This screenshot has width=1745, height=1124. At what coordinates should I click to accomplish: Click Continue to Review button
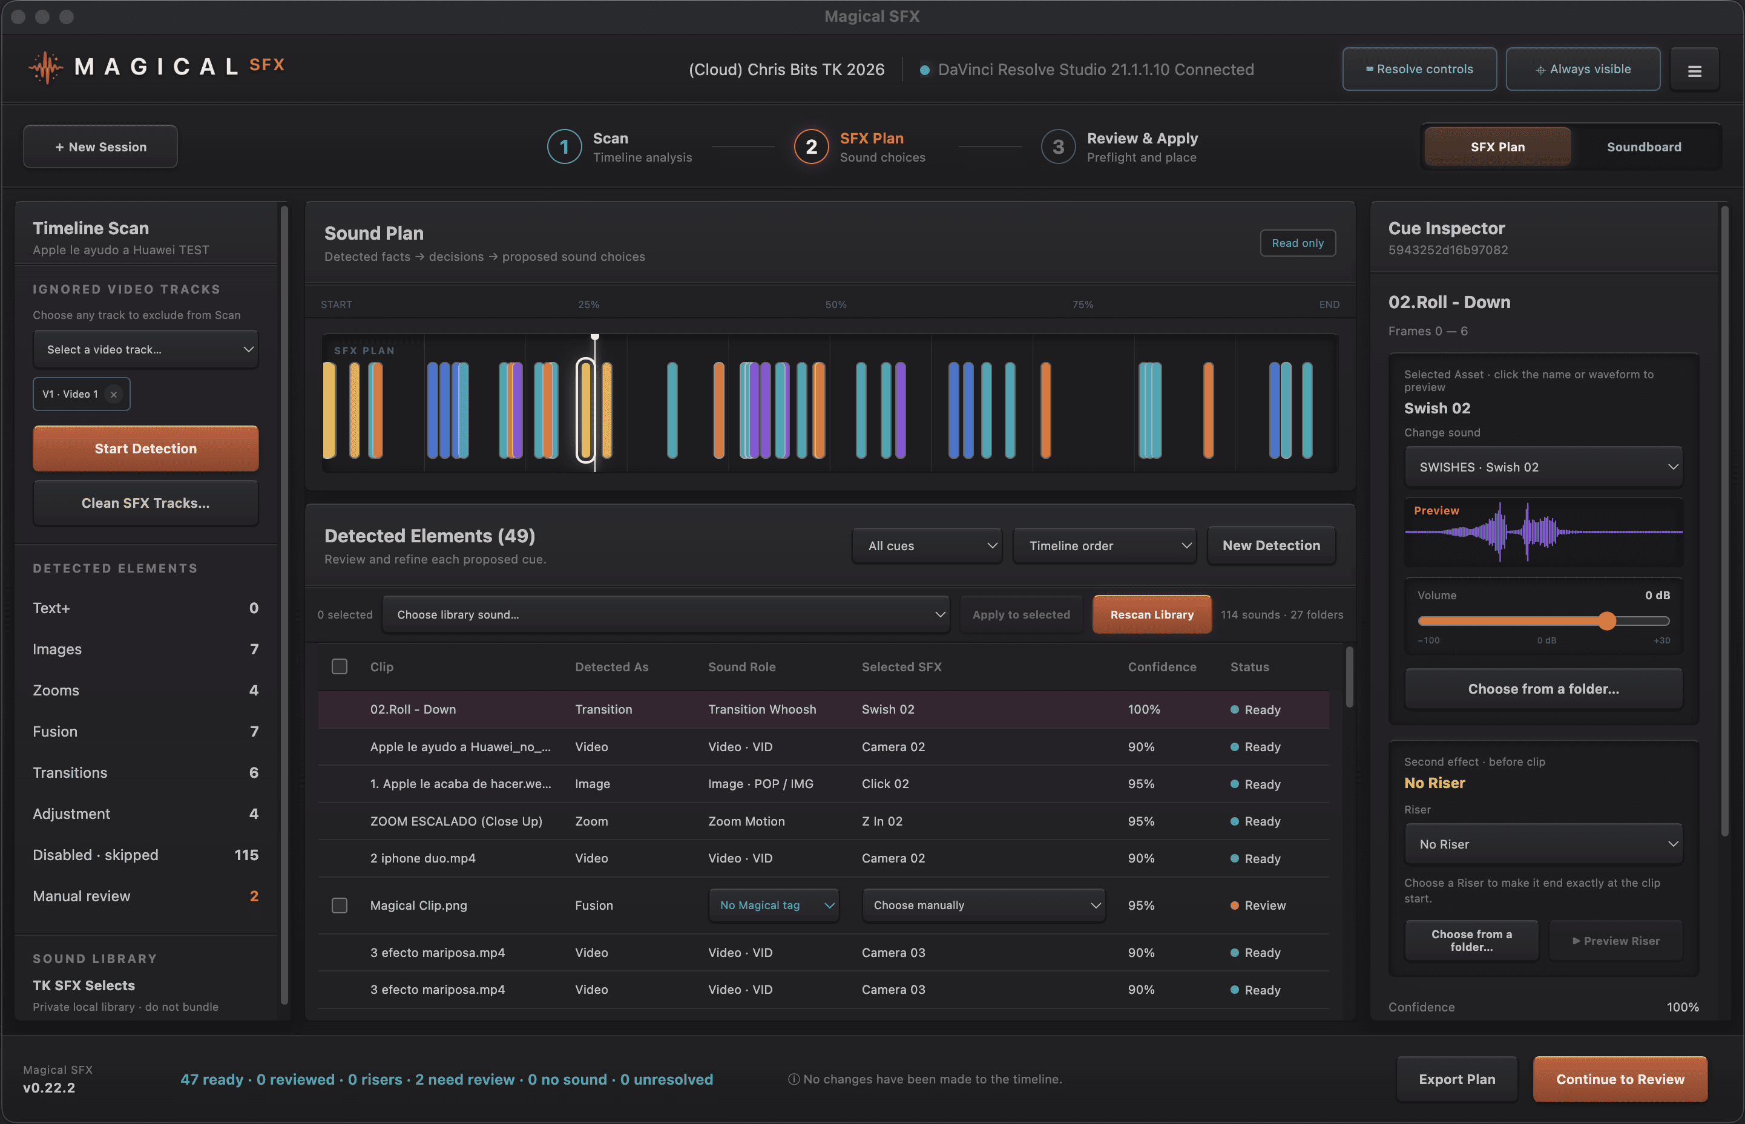tap(1620, 1079)
